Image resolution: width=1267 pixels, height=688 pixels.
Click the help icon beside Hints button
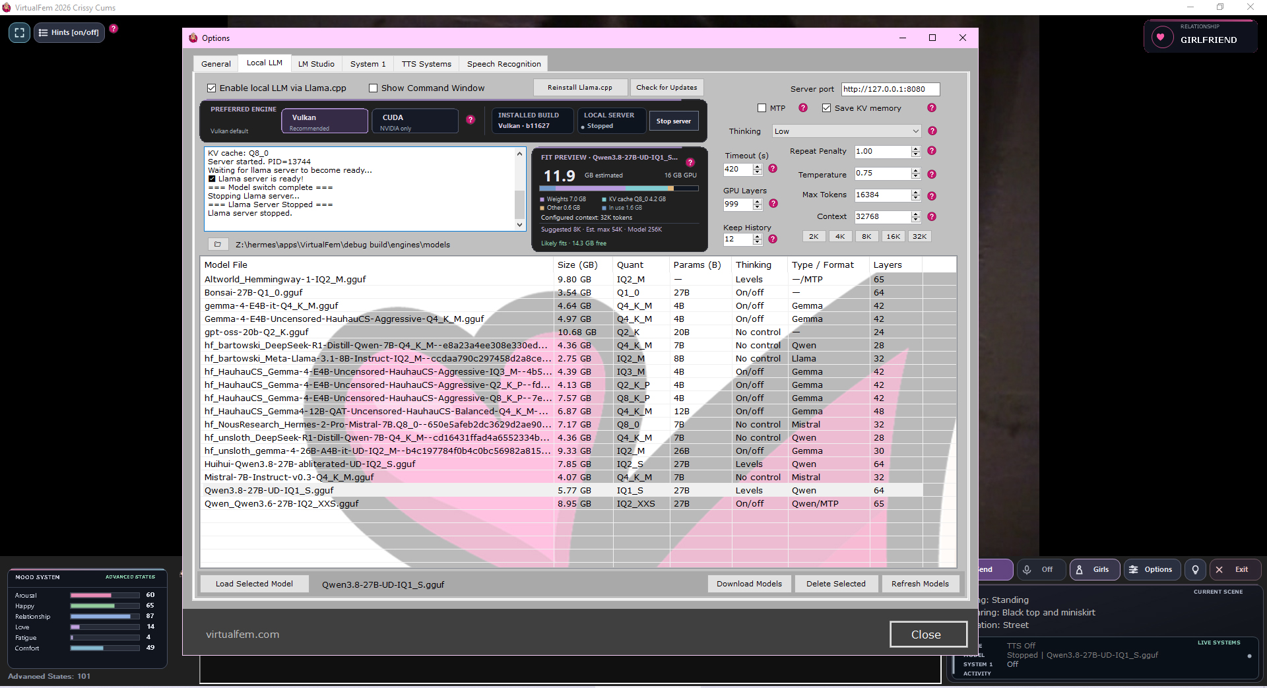(114, 29)
